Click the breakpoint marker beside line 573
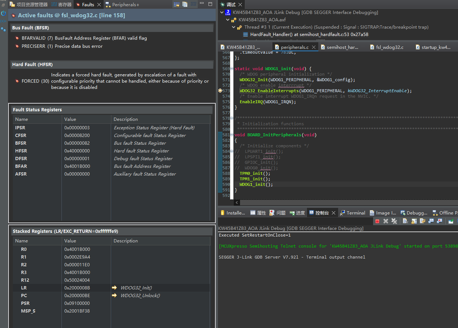 [221, 91]
